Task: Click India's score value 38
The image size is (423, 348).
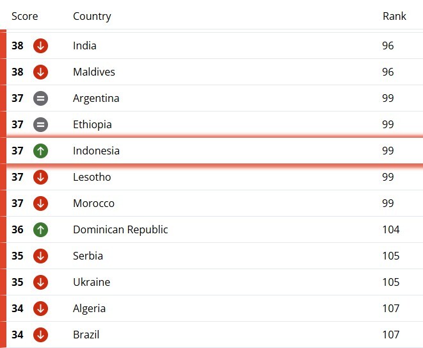Action: click(x=17, y=46)
